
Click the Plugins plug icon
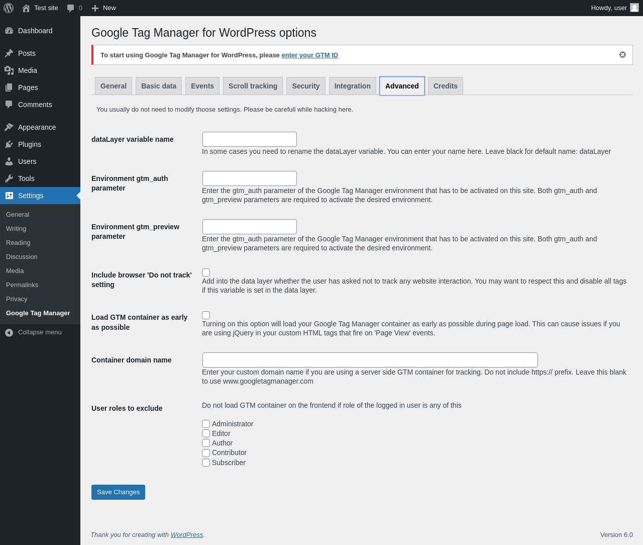pos(9,144)
